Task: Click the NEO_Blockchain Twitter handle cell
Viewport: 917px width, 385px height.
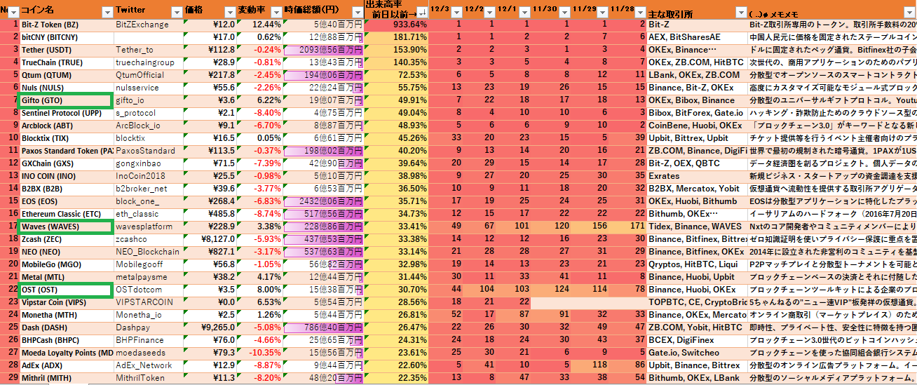Action: click(147, 252)
